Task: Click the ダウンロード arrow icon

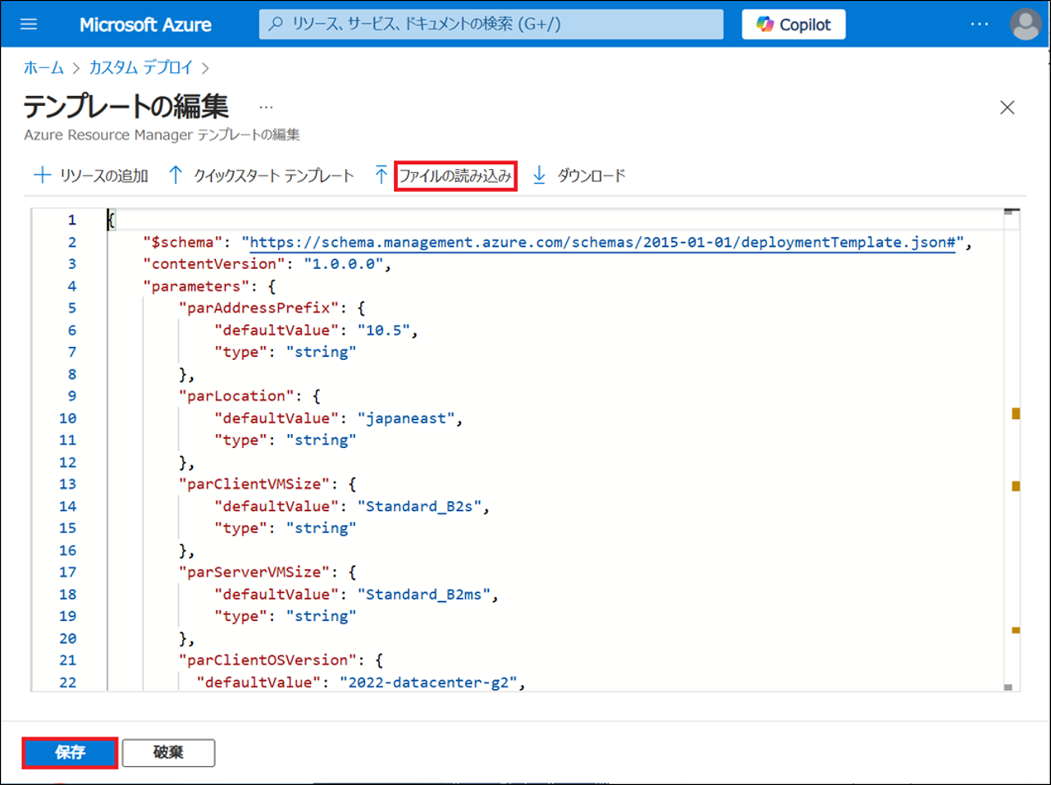Action: [539, 175]
